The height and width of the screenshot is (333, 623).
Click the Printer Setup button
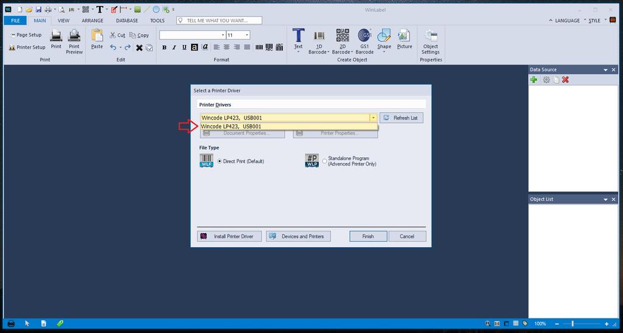(27, 47)
